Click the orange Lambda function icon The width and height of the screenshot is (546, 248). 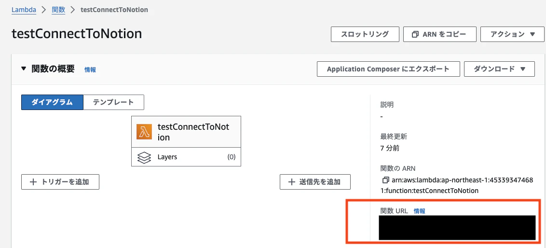(144, 132)
